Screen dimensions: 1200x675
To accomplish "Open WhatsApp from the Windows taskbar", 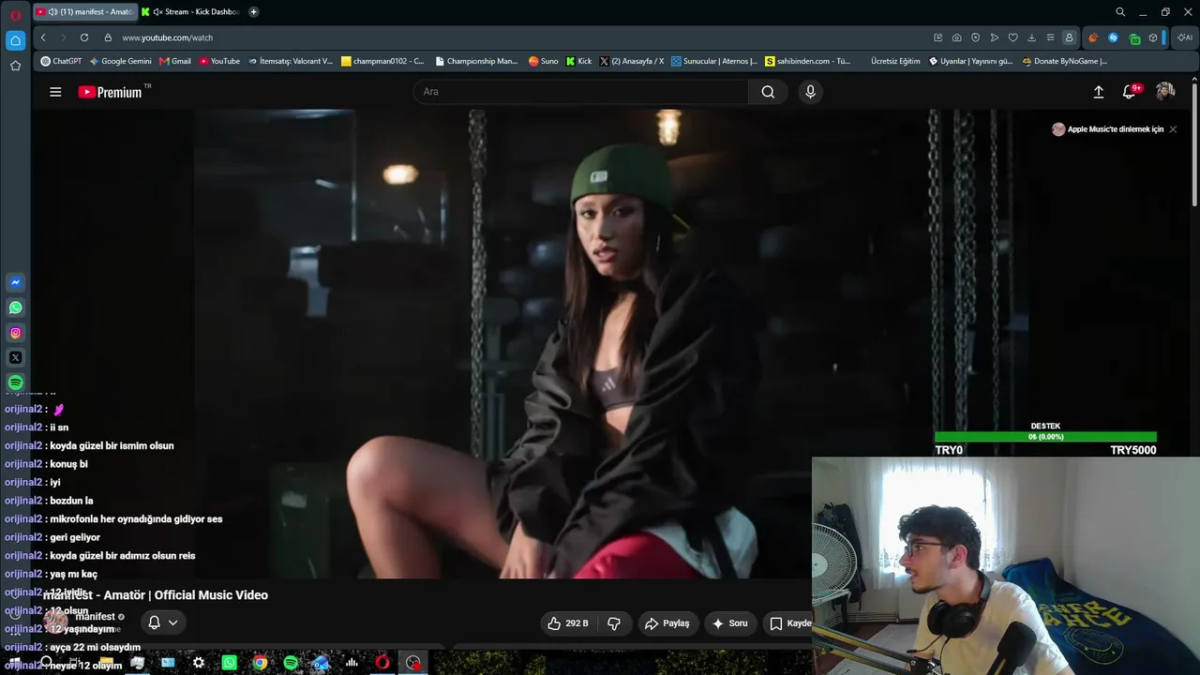I will [230, 663].
